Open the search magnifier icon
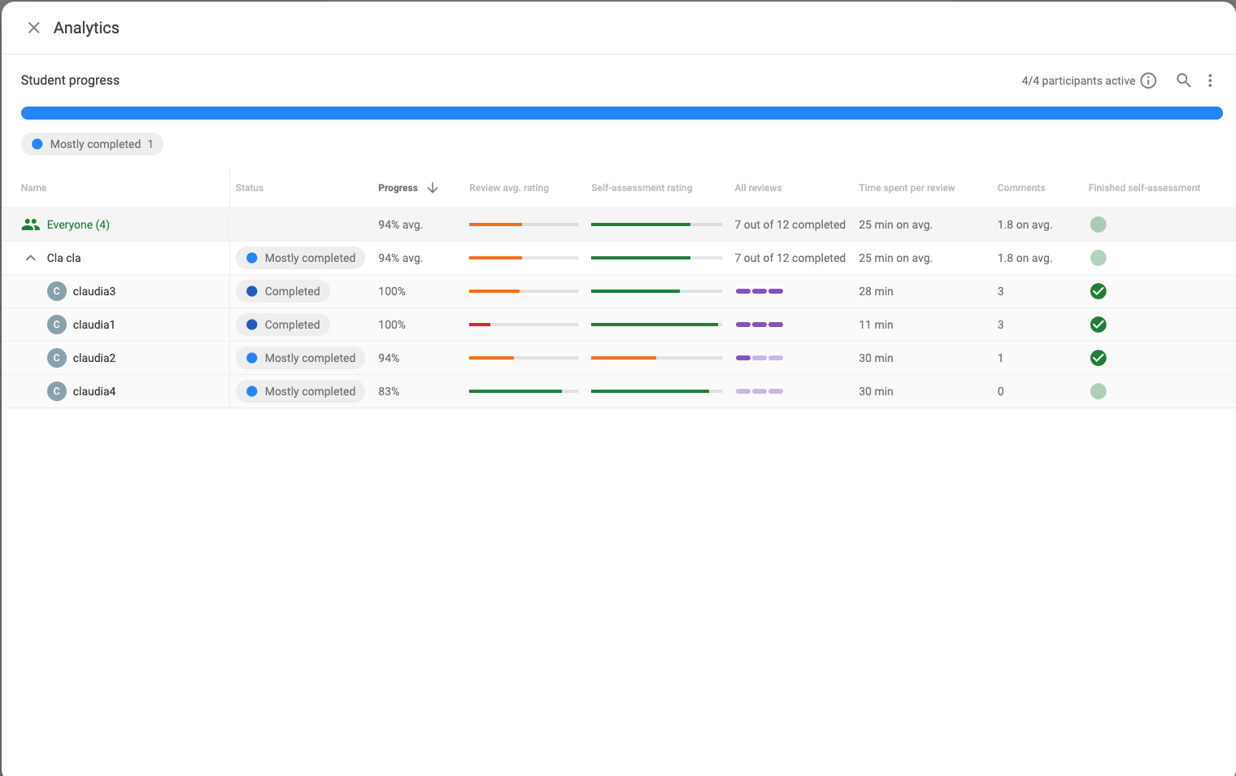The image size is (1236, 776). tap(1184, 80)
